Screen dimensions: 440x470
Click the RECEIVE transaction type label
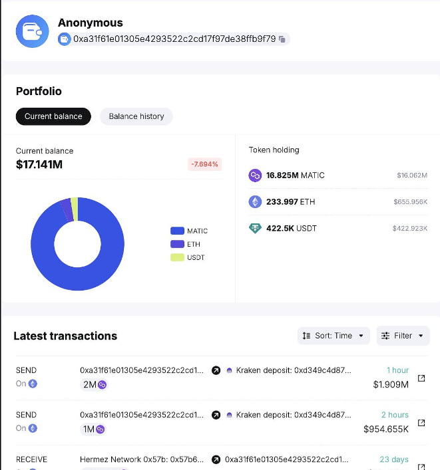tap(31, 459)
